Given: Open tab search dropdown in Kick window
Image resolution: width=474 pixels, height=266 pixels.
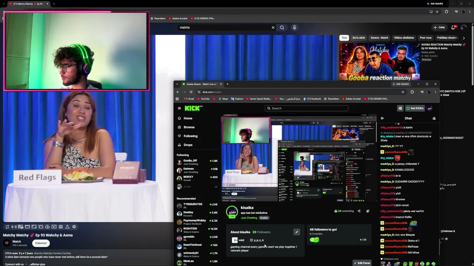Looking at the screenshot, I should [x=177, y=84].
